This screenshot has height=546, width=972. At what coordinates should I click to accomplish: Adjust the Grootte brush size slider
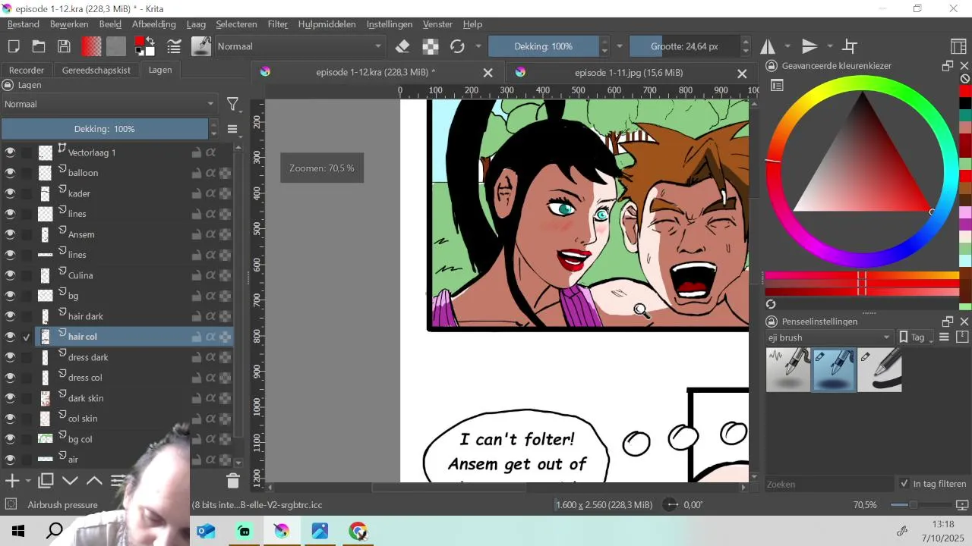(684, 46)
